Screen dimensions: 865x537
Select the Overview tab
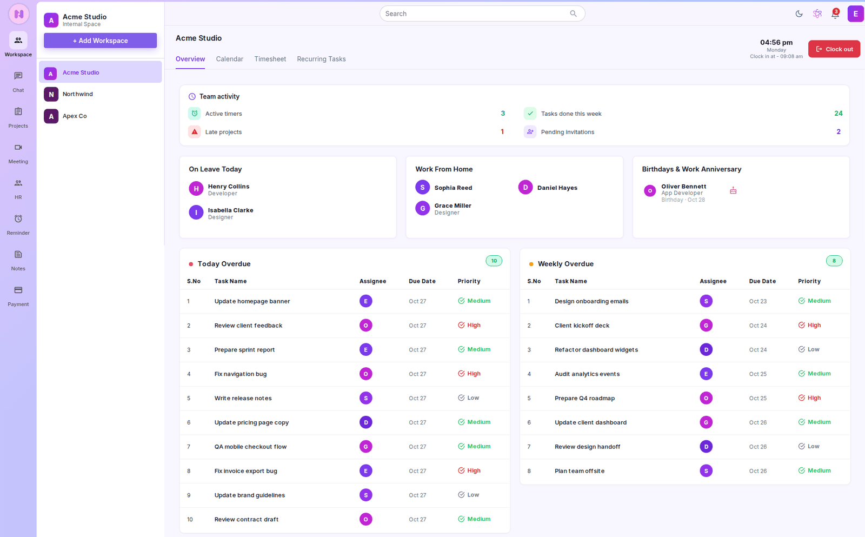tap(190, 59)
